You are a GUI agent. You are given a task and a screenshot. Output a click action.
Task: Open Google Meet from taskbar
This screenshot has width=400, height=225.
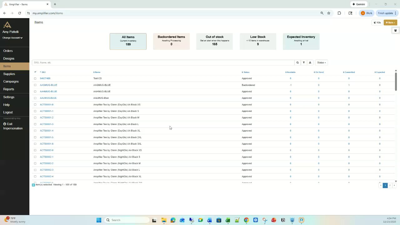pos(200,220)
